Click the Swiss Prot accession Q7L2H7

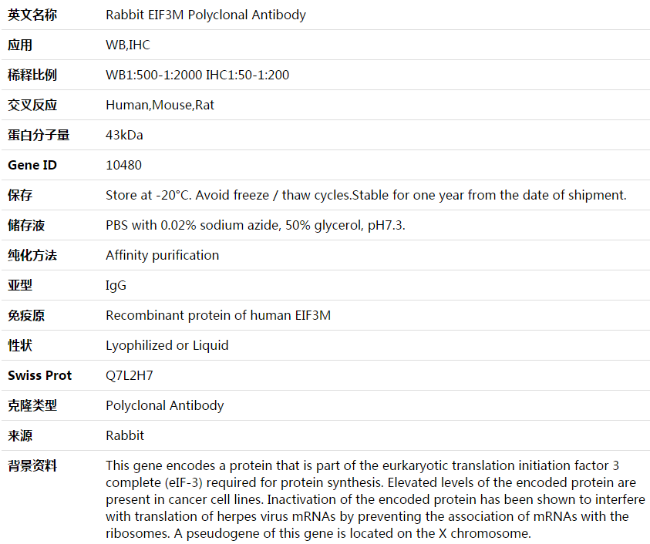tap(130, 375)
